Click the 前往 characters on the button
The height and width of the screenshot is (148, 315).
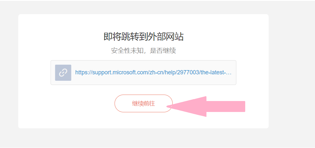[149, 104]
